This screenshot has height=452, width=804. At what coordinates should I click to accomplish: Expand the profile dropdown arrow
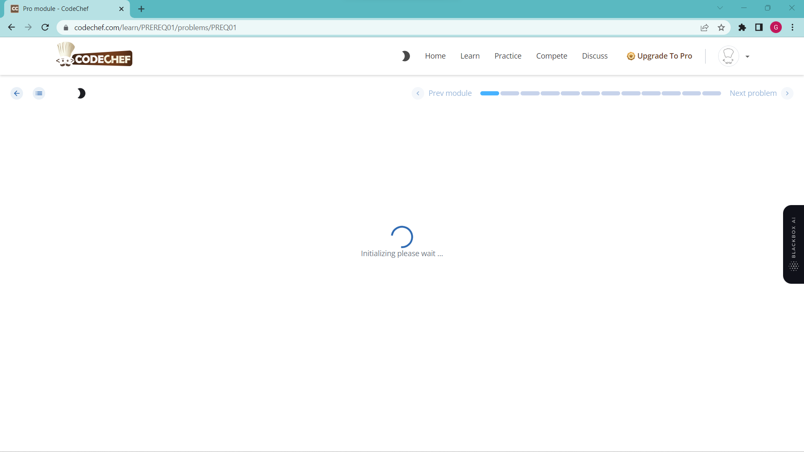(x=747, y=56)
